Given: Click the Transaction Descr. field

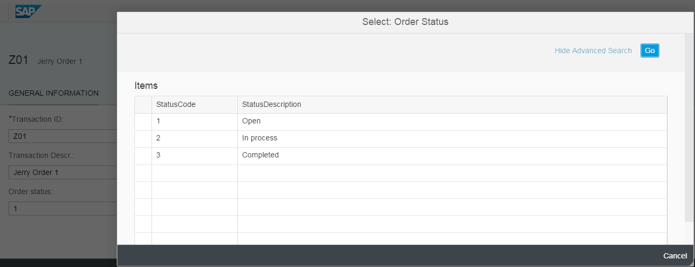Looking at the screenshot, I should (63, 172).
